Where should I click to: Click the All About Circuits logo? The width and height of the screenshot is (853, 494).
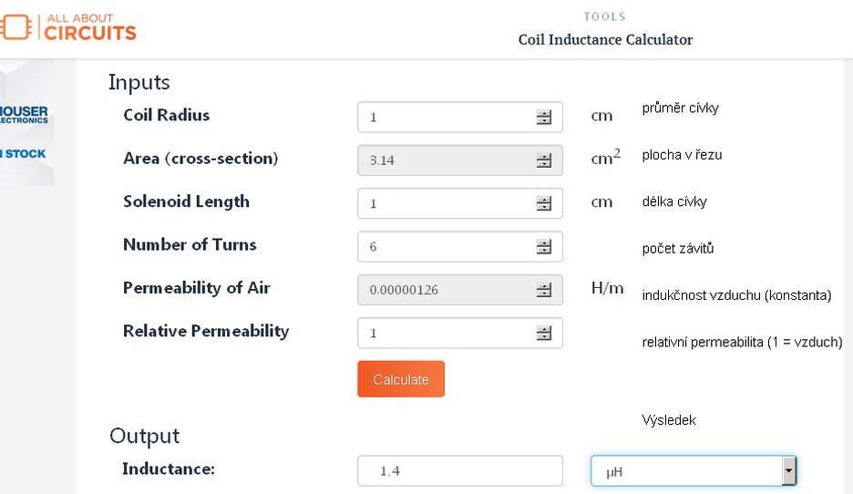(x=68, y=27)
